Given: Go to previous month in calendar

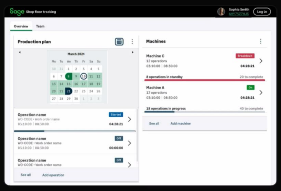Looking at the screenshot, I should (20, 52).
